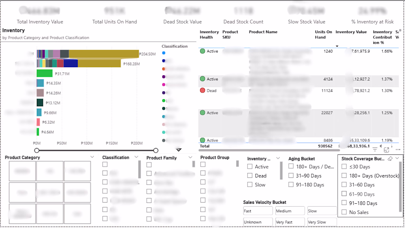The height and width of the screenshot is (228, 405).
Task: Sort by Inventory Contribution % header
Action: pos(382,37)
